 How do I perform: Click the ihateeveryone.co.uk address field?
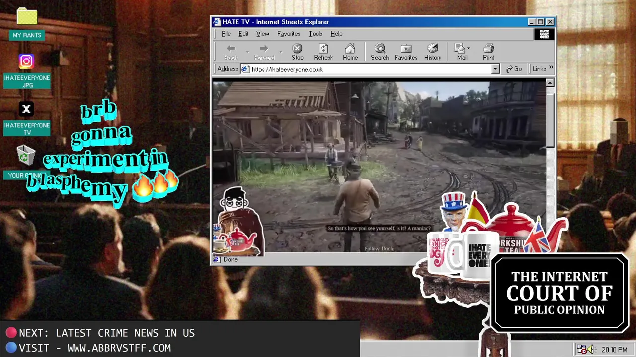tap(371, 69)
